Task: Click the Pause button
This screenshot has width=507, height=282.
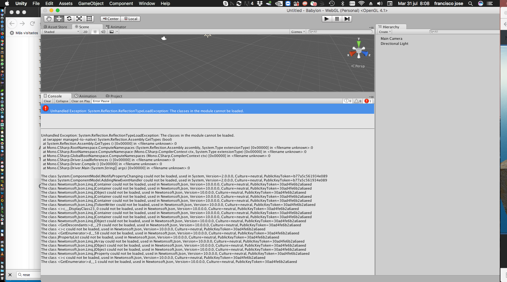Action: (x=337, y=19)
